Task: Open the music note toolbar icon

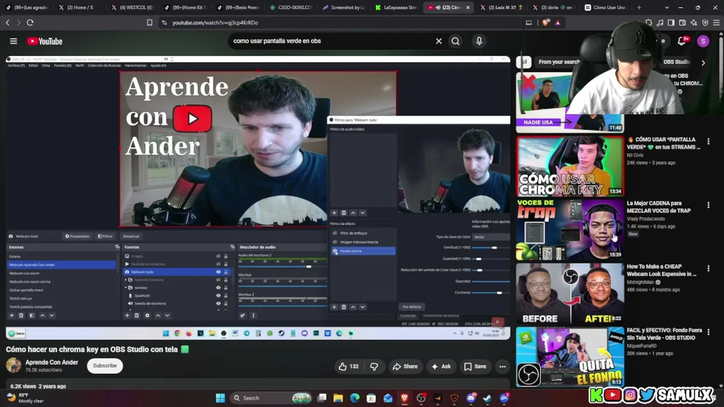Action: (660, 23)
